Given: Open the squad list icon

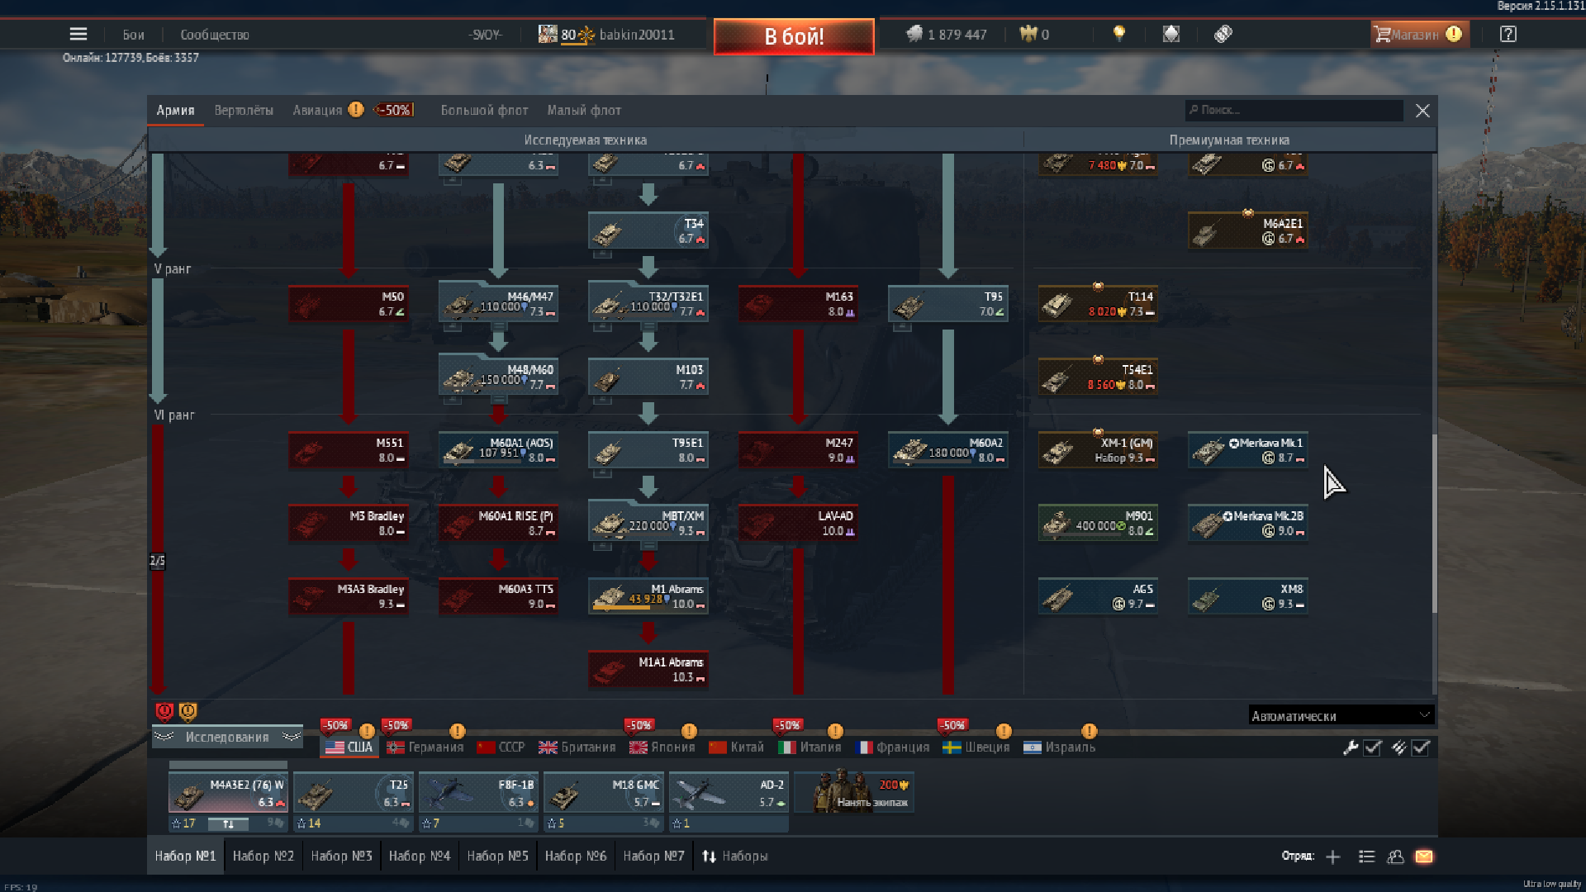Looking at the screenshot, I should pos(1366,856).
